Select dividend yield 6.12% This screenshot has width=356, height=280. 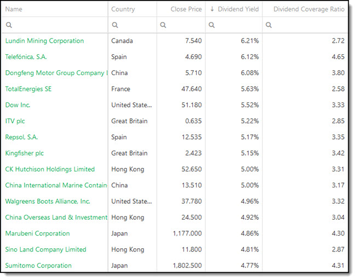pyautogui.click(x=250, y=57)
